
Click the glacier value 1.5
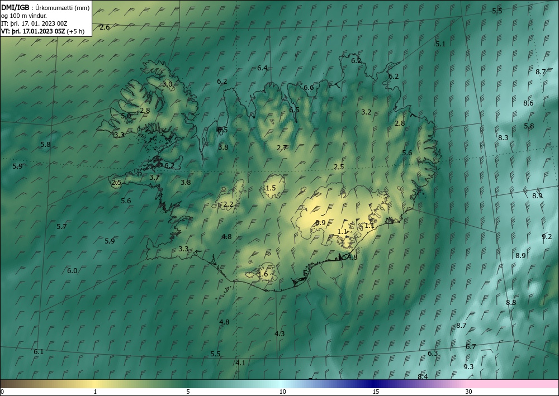click(271, 188)
